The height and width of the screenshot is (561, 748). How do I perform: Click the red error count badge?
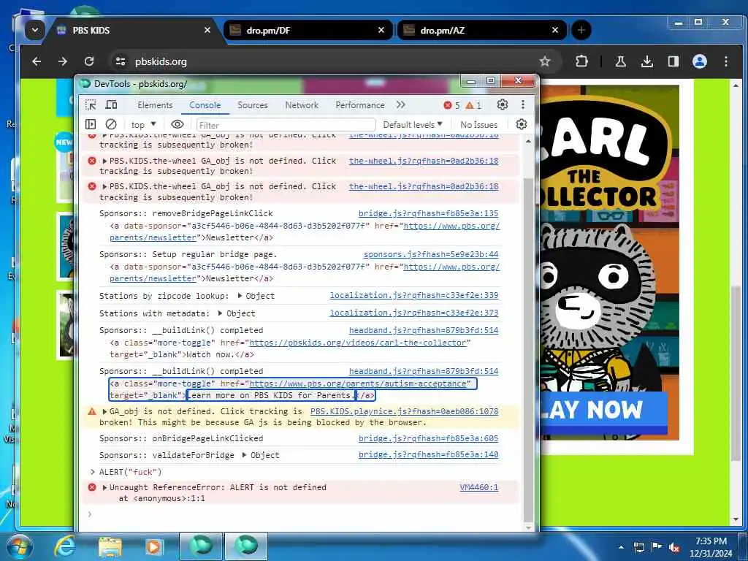[x=451, y=105]
